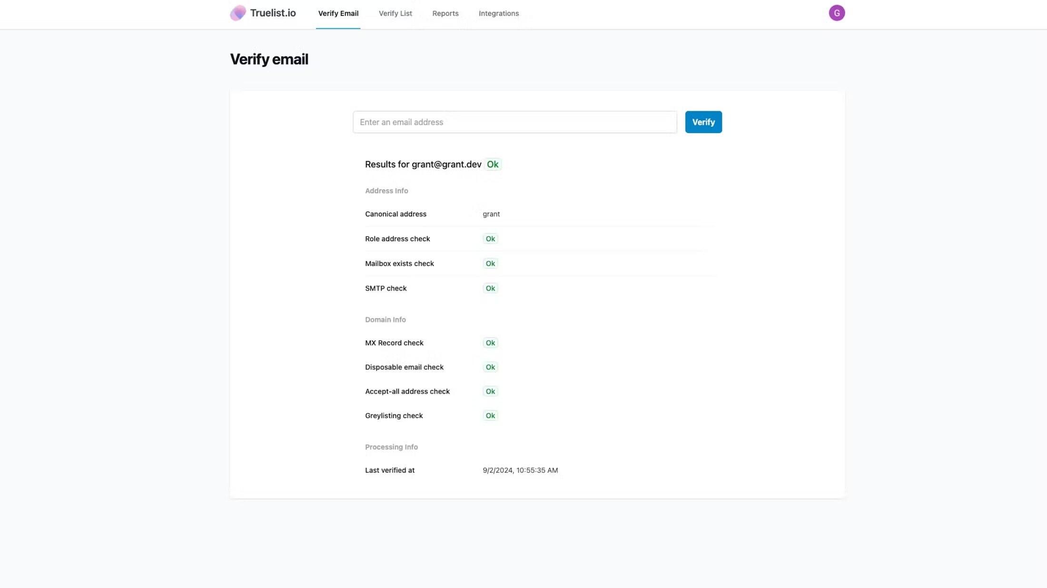This screenshot has width=1047, height=588.
Task: Click the last verified timestamp text
Action: pyautogui.click(x=520, y=470)
